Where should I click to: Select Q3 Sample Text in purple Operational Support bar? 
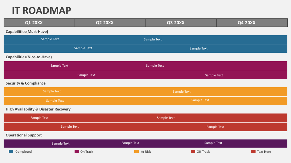coord(213,143)
